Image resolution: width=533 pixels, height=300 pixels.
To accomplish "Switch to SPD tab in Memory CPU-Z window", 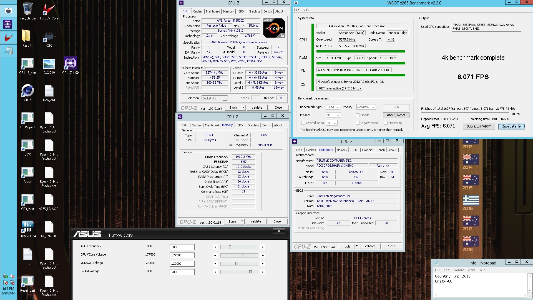I will 240,125.
